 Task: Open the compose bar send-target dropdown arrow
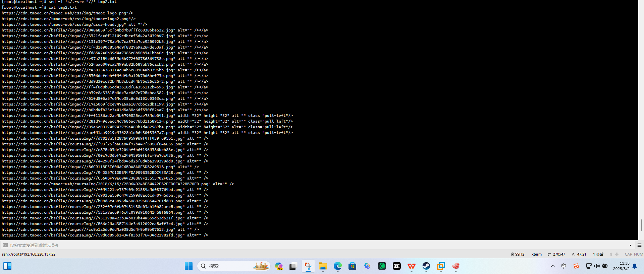coord(630,245)
